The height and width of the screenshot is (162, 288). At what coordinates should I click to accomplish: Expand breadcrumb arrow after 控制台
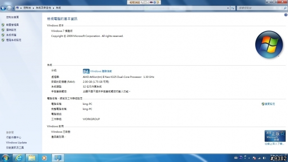(33, 8)
